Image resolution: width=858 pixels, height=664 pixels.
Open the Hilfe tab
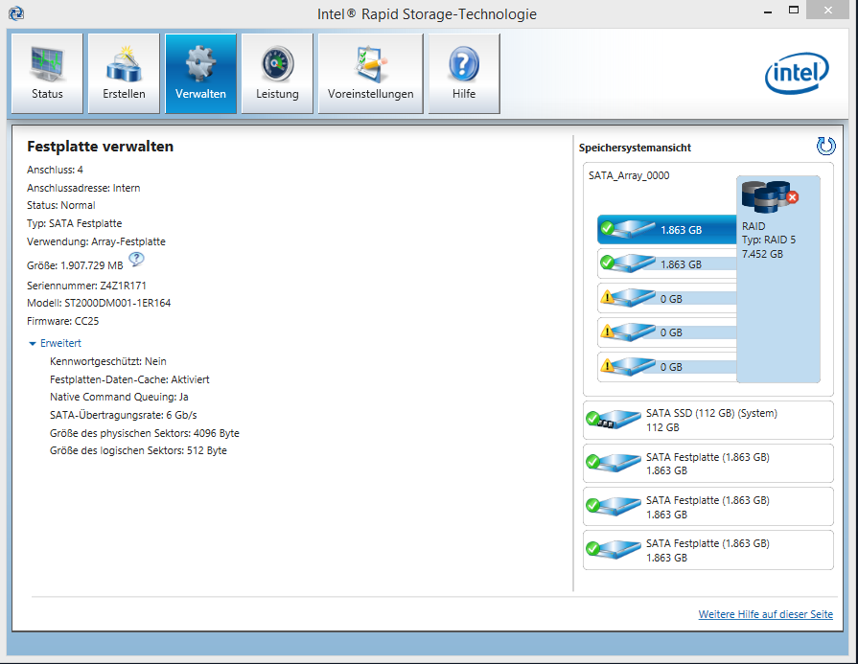(x=463, y=73)
